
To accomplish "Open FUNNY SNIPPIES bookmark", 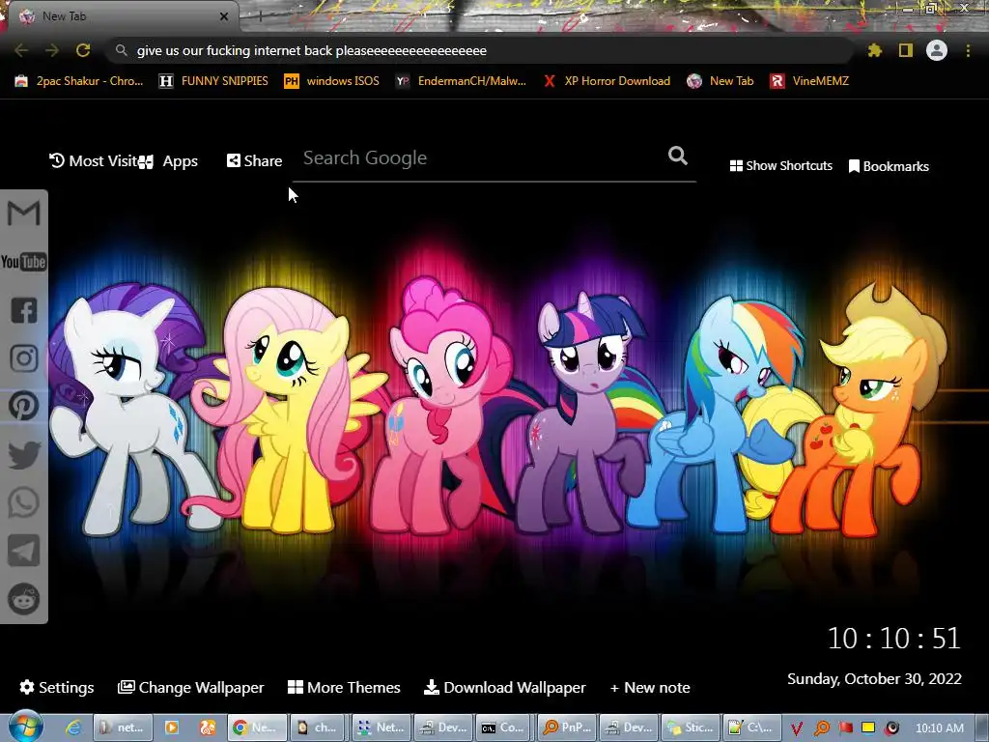I will coord(213,81).
